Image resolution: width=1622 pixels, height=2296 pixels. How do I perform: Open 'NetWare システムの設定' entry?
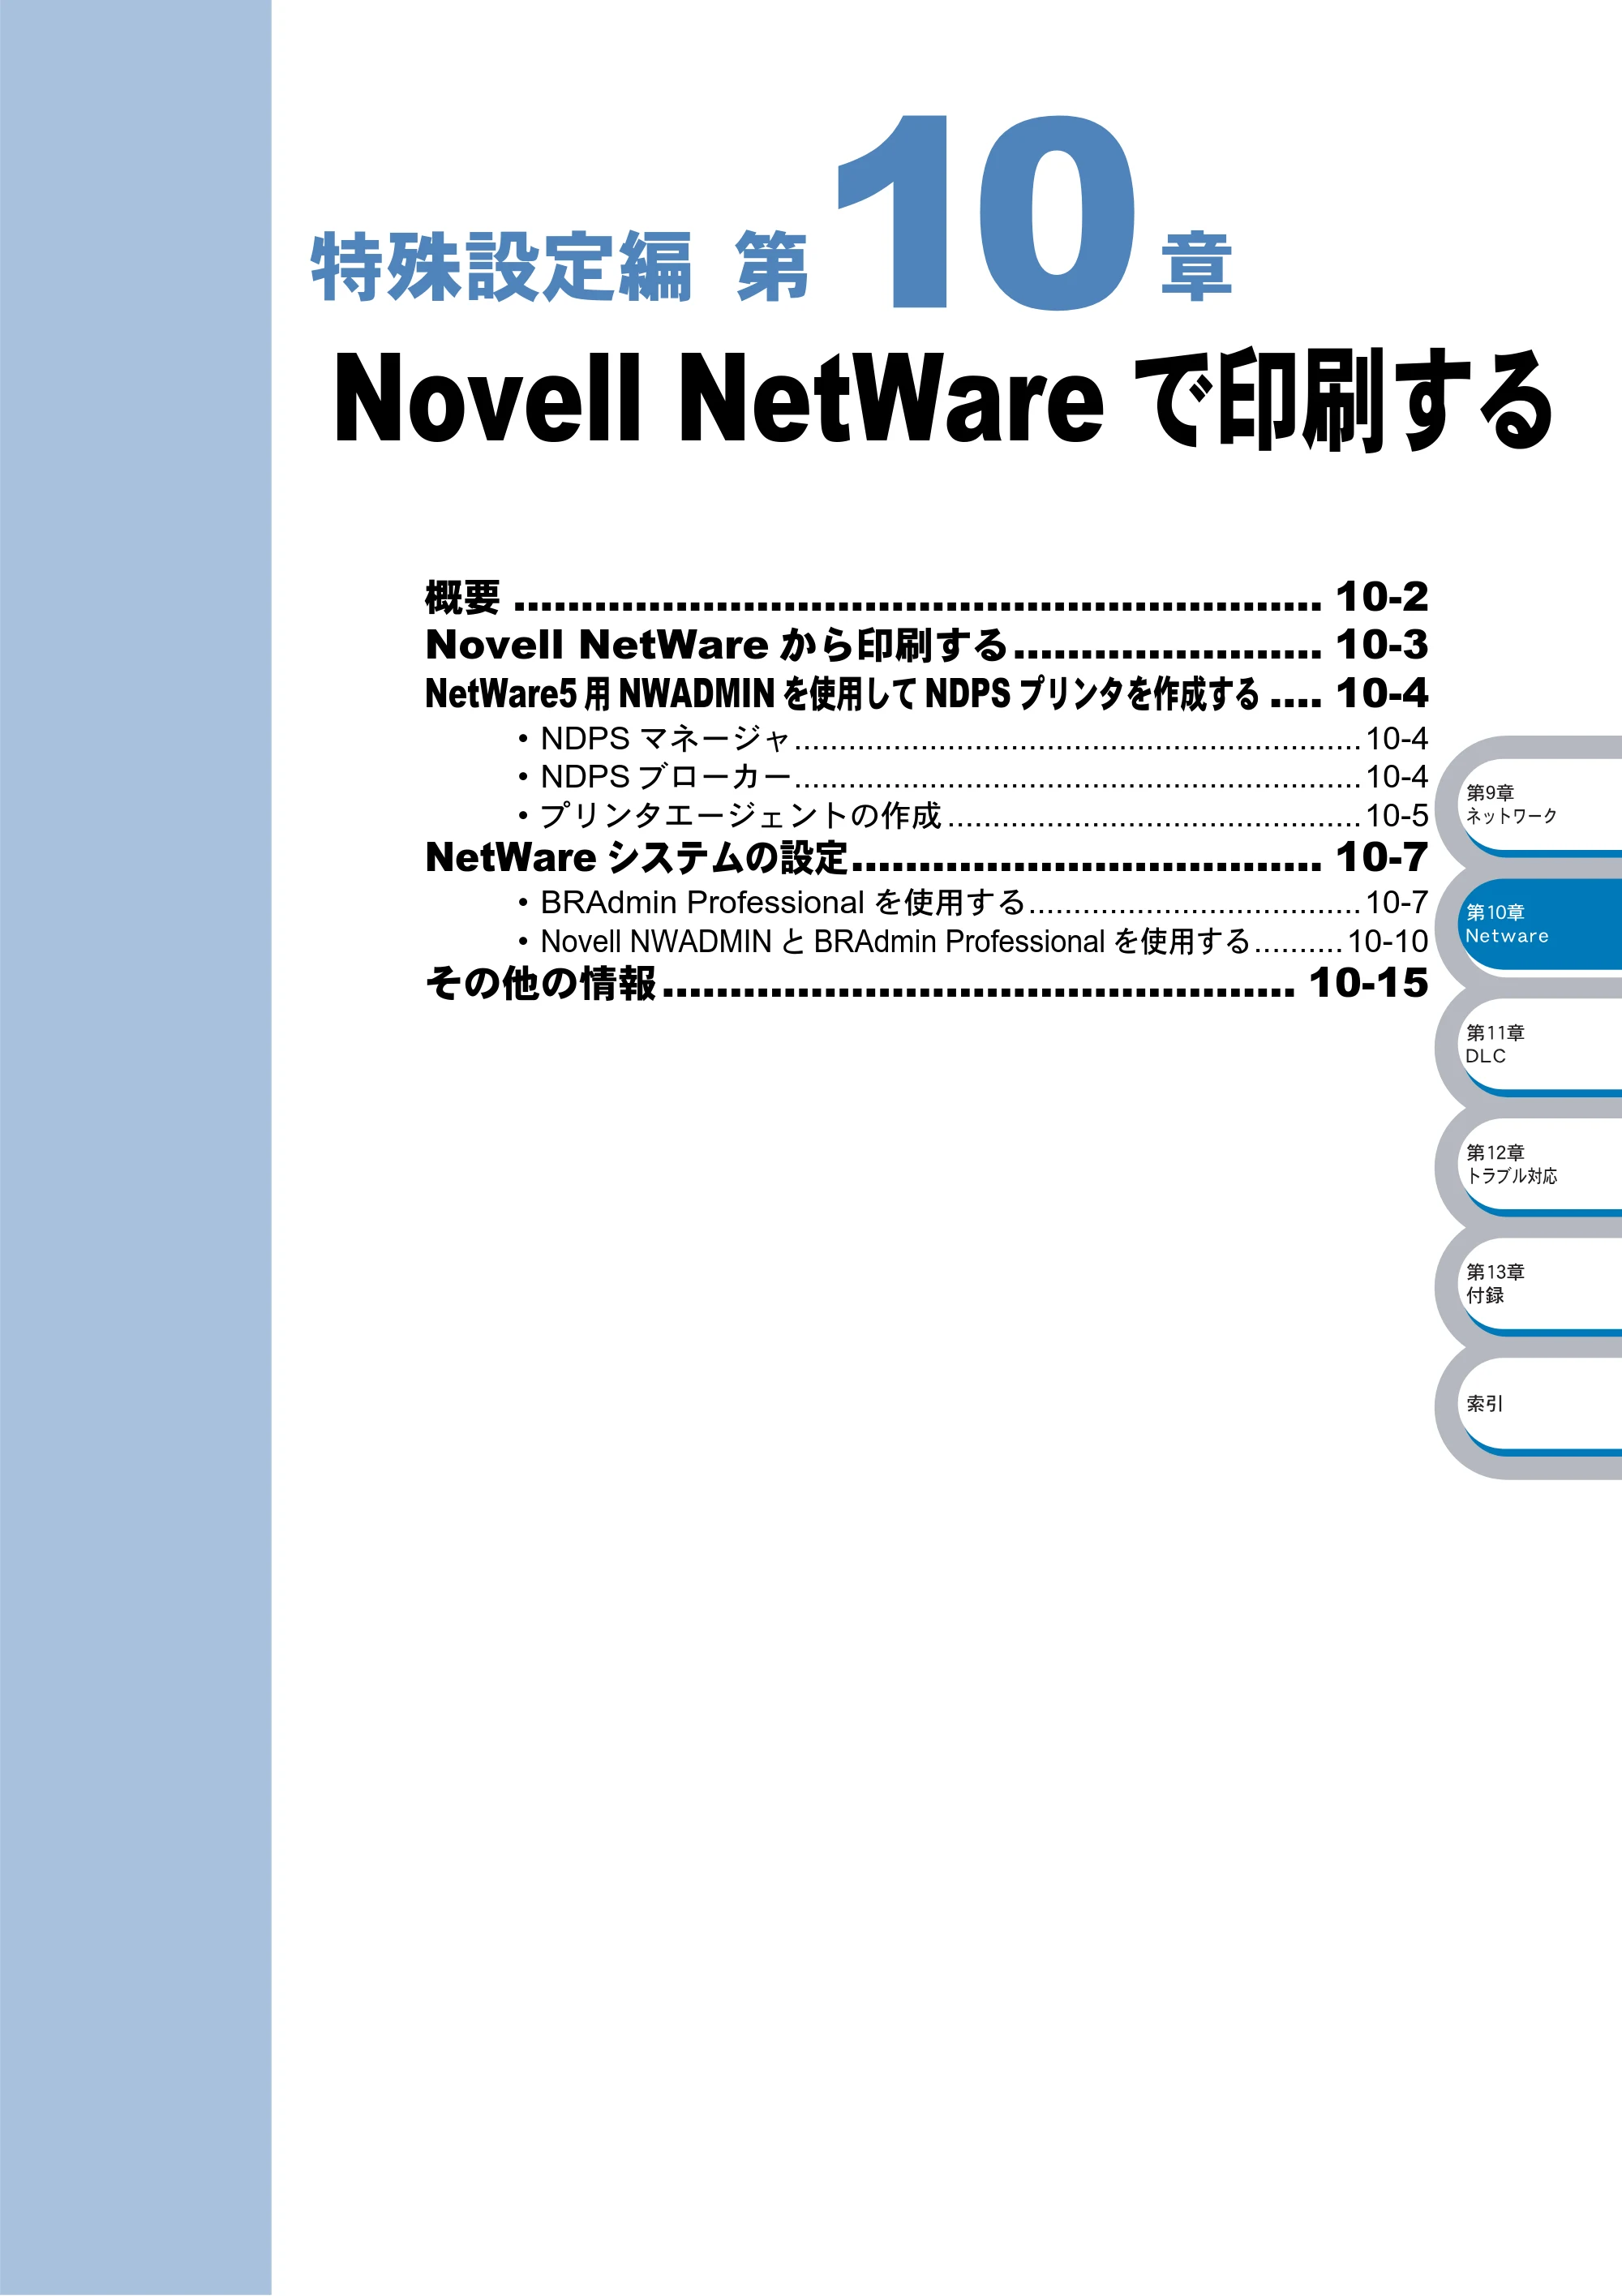926,857
